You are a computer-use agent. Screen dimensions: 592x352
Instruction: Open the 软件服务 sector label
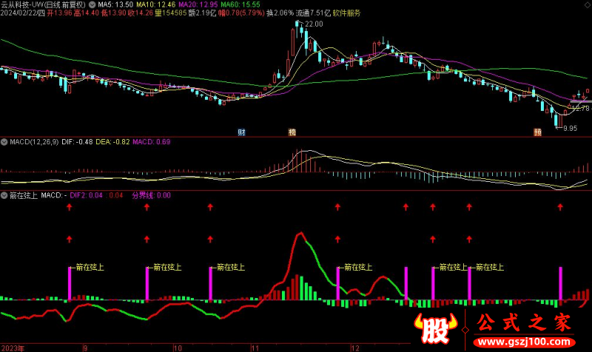[x=346, y=13]
